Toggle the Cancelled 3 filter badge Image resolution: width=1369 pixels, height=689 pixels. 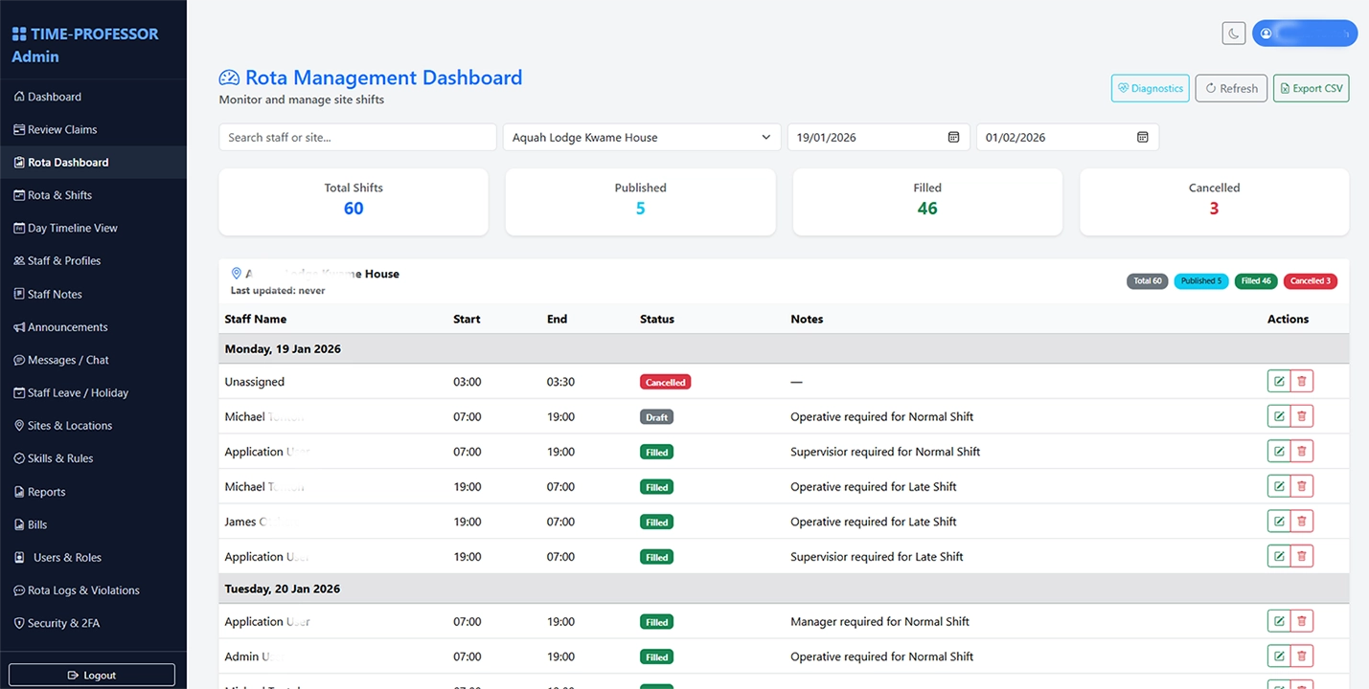(1310, 280)
